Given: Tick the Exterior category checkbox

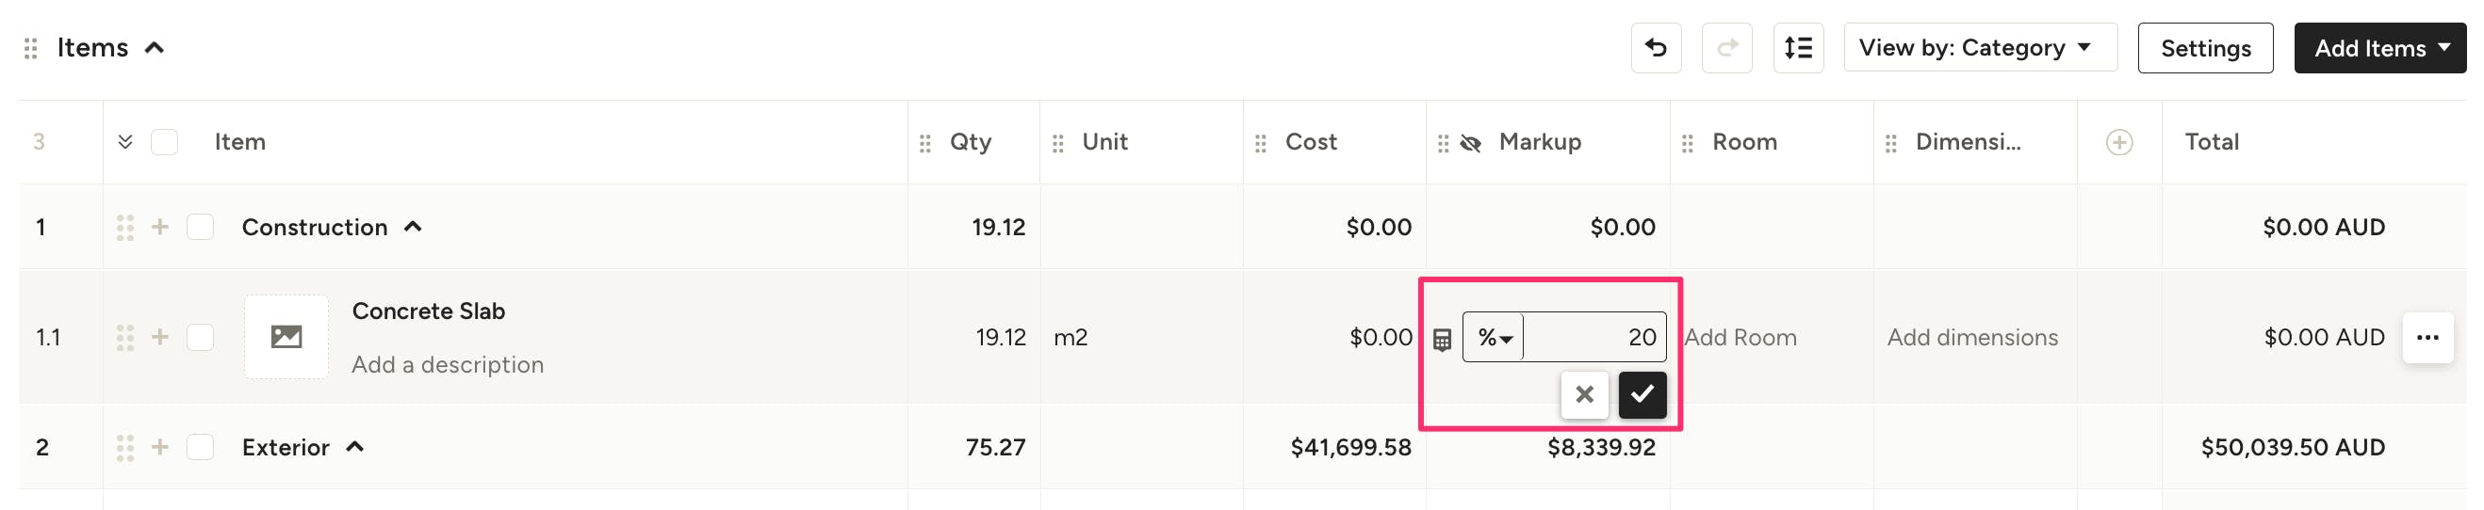Looking at the screenshot, I should point(201,449).
